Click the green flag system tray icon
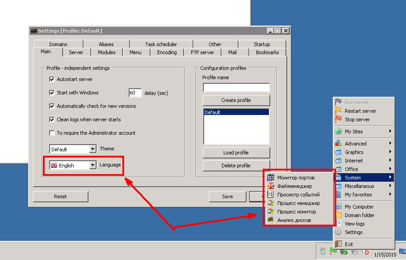 pos(333,251)
